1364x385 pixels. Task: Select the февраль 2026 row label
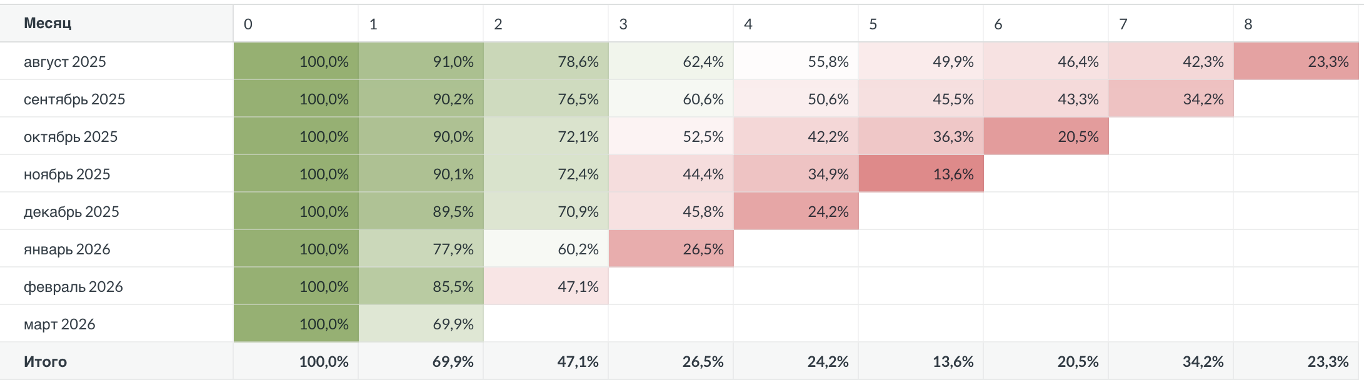pyautogui.click(x=73, y=286)
